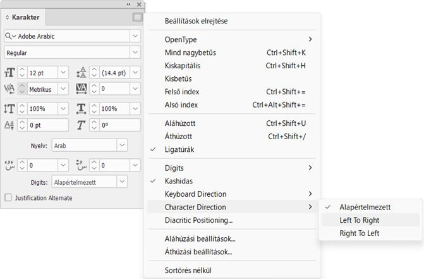Screen dimensions: 424x279
Task: Select Kiskapitális menu item
Action: [232, 66]
